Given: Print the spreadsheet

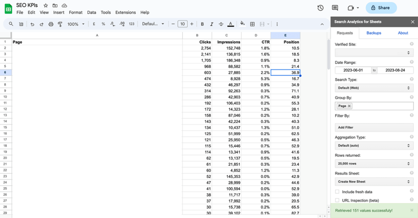Looking at the screenshot, I should pos(51,24).
